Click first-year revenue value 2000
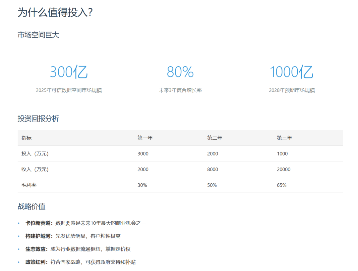Image resolution: width=358 pixels, height=271 pixels. click(x=143, y=169)
